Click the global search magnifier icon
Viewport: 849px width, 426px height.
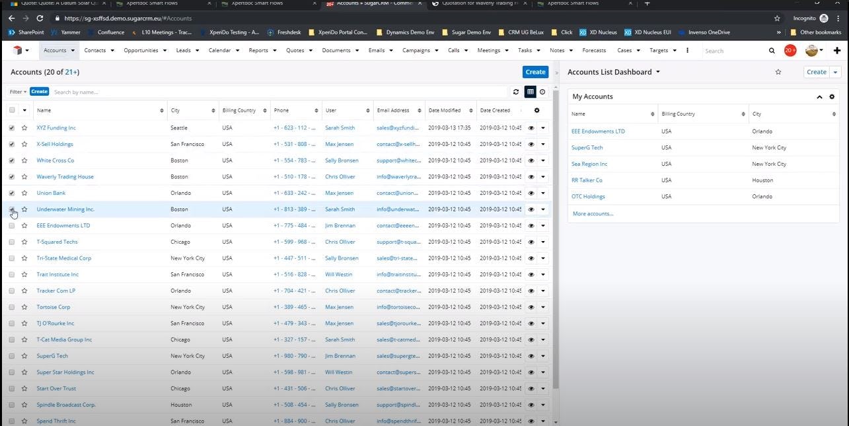(x=772, y=50)
